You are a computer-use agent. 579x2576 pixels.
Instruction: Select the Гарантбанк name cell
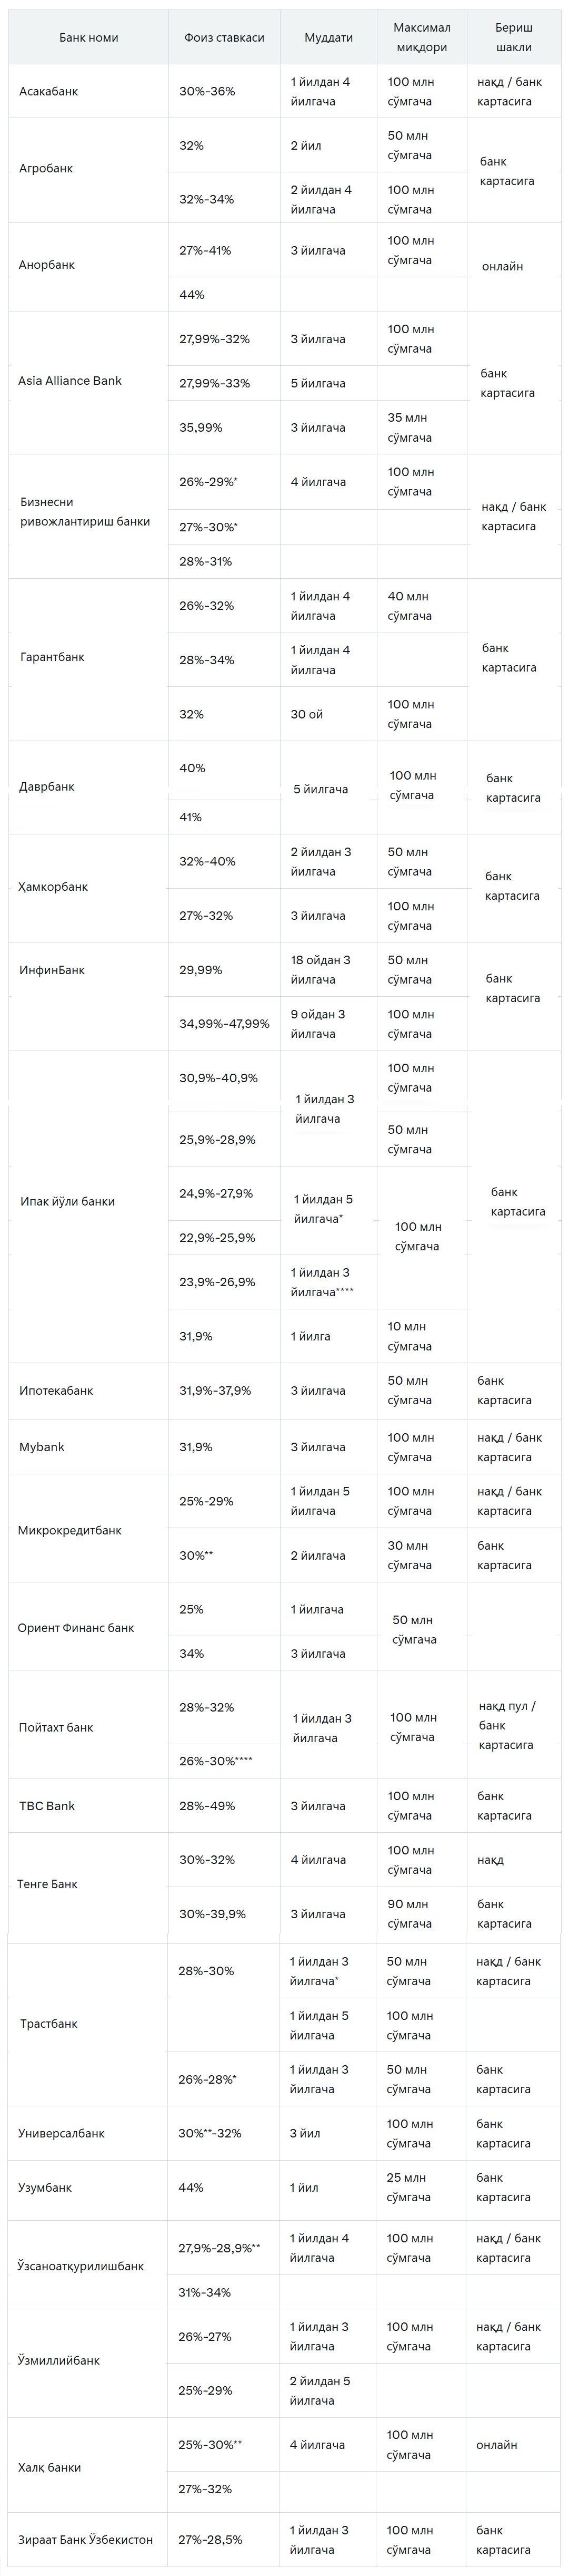pyautogui.click(x=88, y=657)
